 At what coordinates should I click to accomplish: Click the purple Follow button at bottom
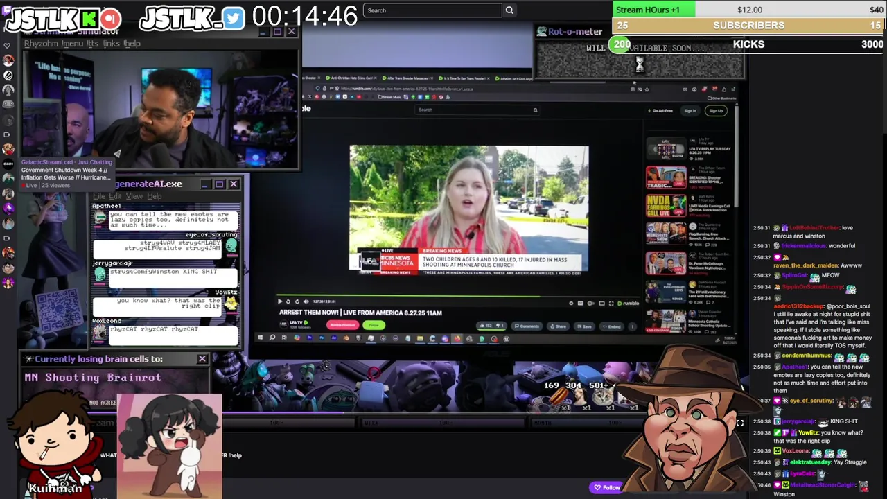pos(606,487)
